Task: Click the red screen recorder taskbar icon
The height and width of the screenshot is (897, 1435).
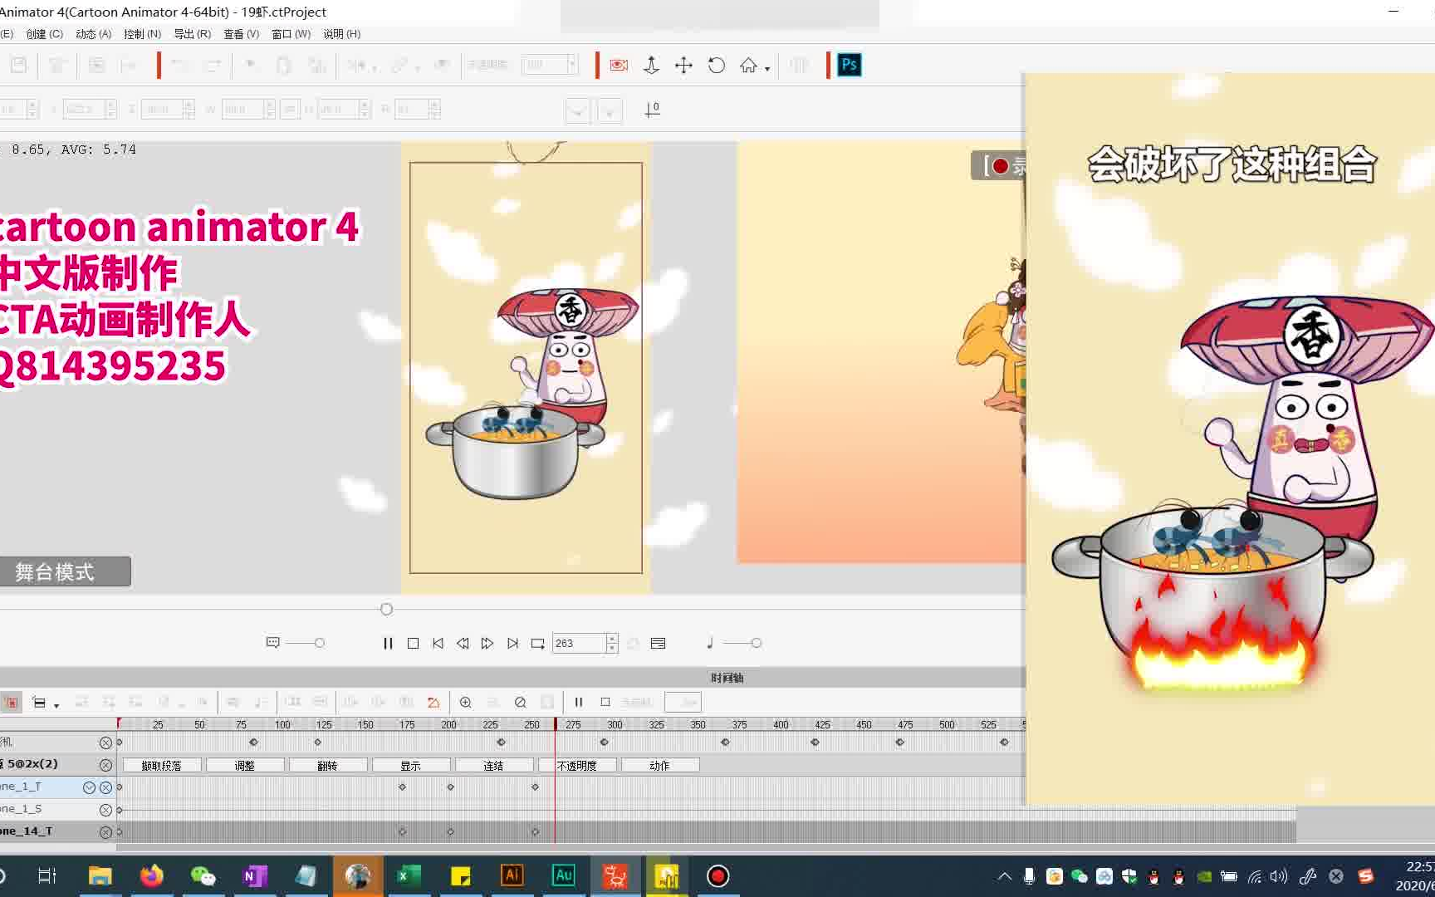Action: pyautogui.click(x=718, y=875)
